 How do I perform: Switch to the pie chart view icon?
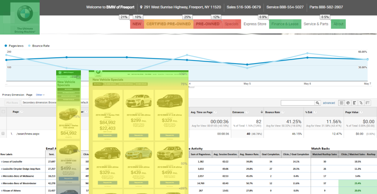tap(348, 103)
